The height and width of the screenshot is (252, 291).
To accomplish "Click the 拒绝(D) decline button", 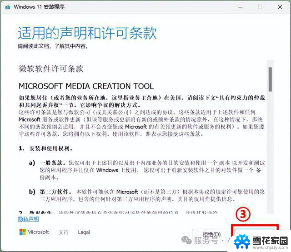I will pos(211,234).
